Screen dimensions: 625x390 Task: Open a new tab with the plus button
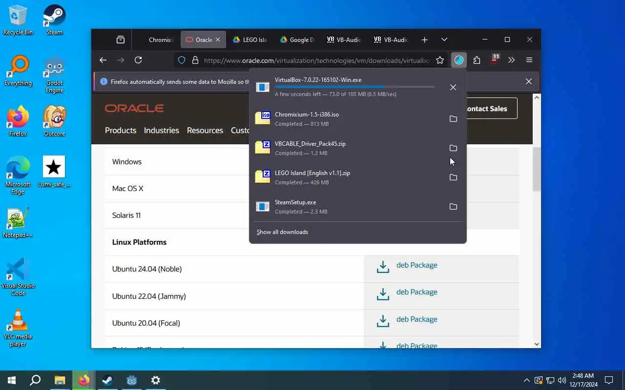click(424, 40)
